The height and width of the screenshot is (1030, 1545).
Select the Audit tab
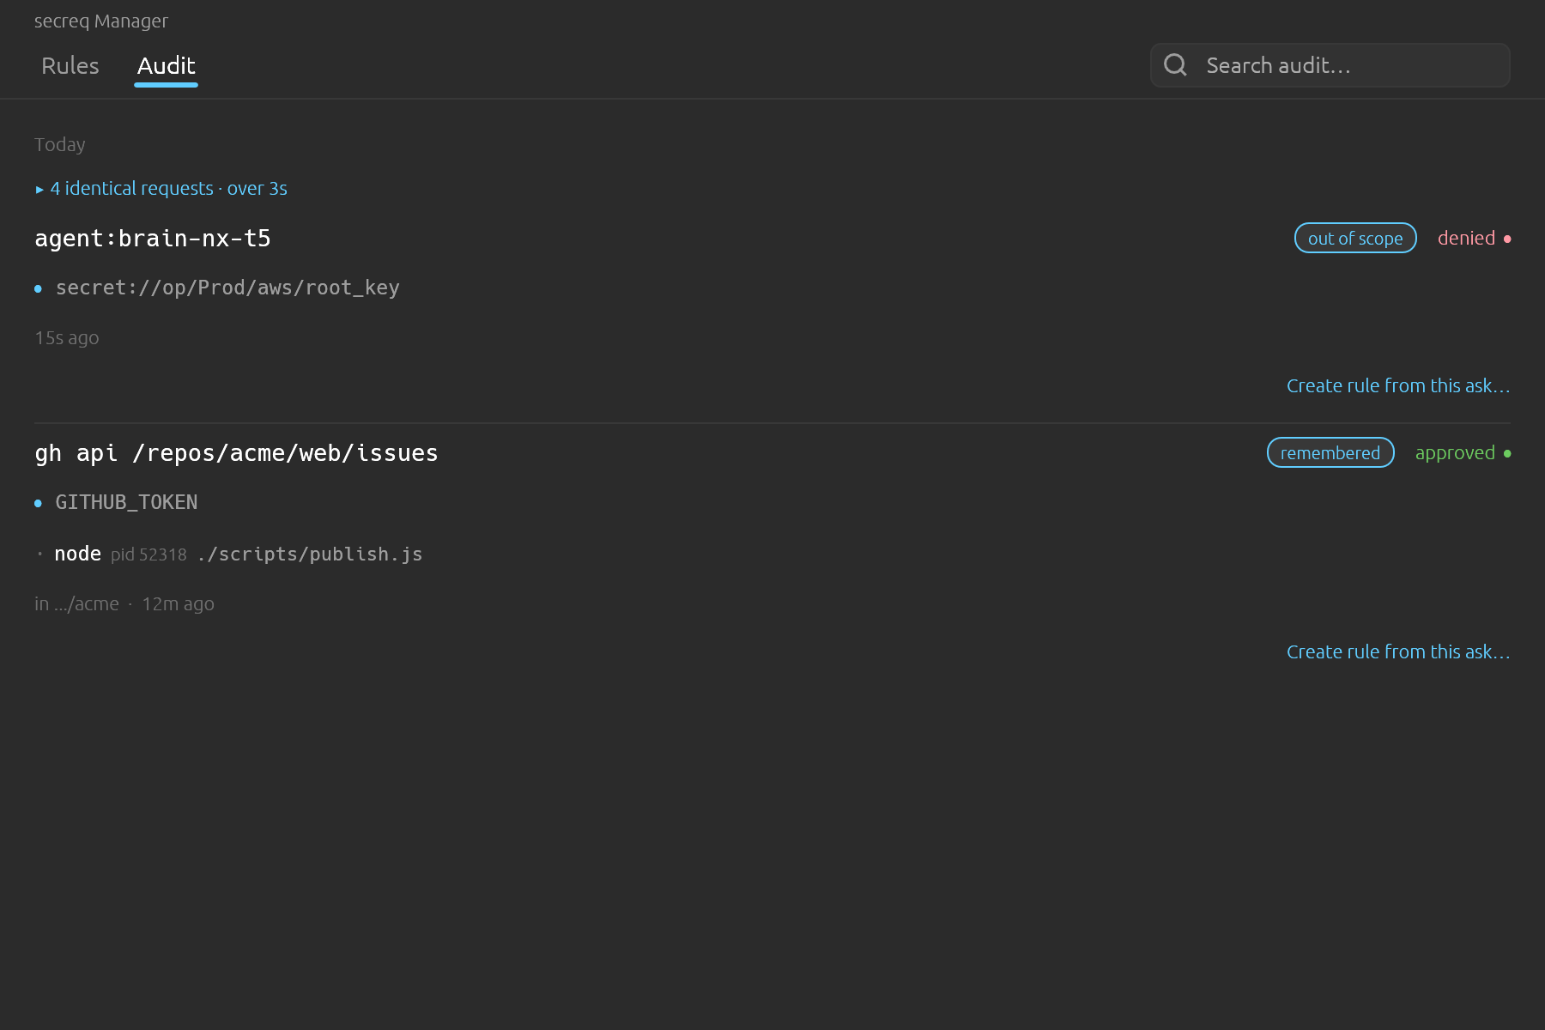(167, 66)
